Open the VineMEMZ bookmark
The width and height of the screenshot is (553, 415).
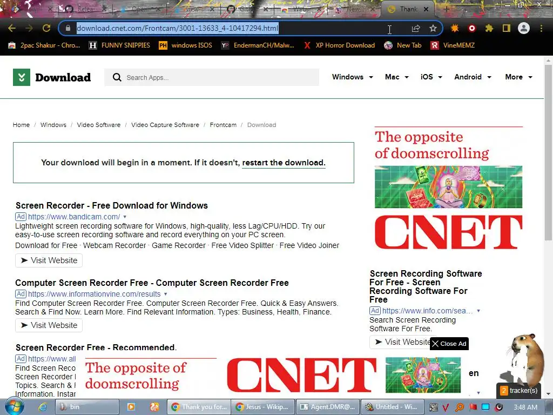(453, 45)
